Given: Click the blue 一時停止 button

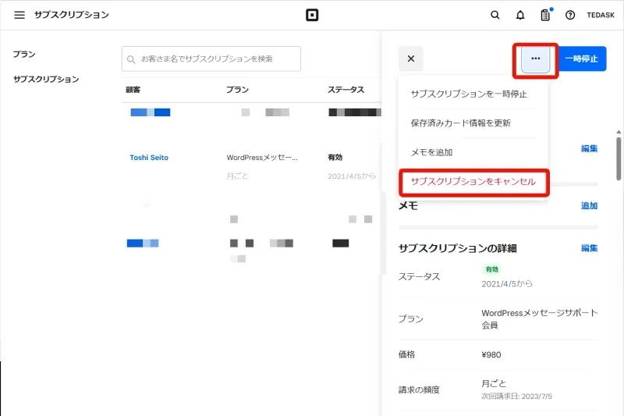Looking at the screenshot, I should click(x=581, y=59).
